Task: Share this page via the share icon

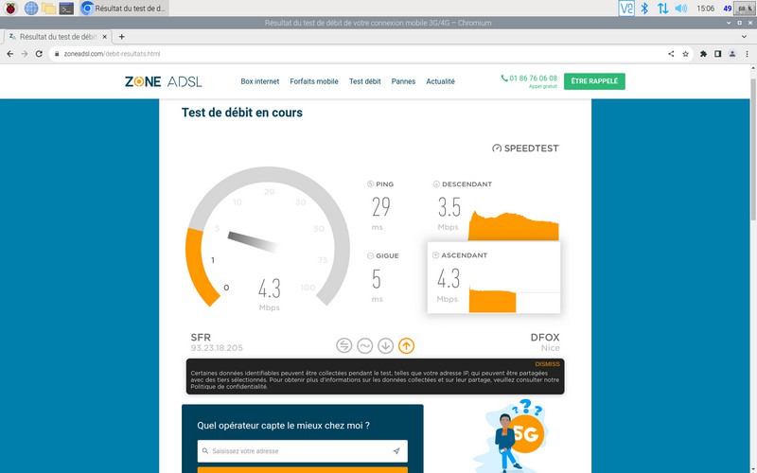Action: click(x=671, y=54)
